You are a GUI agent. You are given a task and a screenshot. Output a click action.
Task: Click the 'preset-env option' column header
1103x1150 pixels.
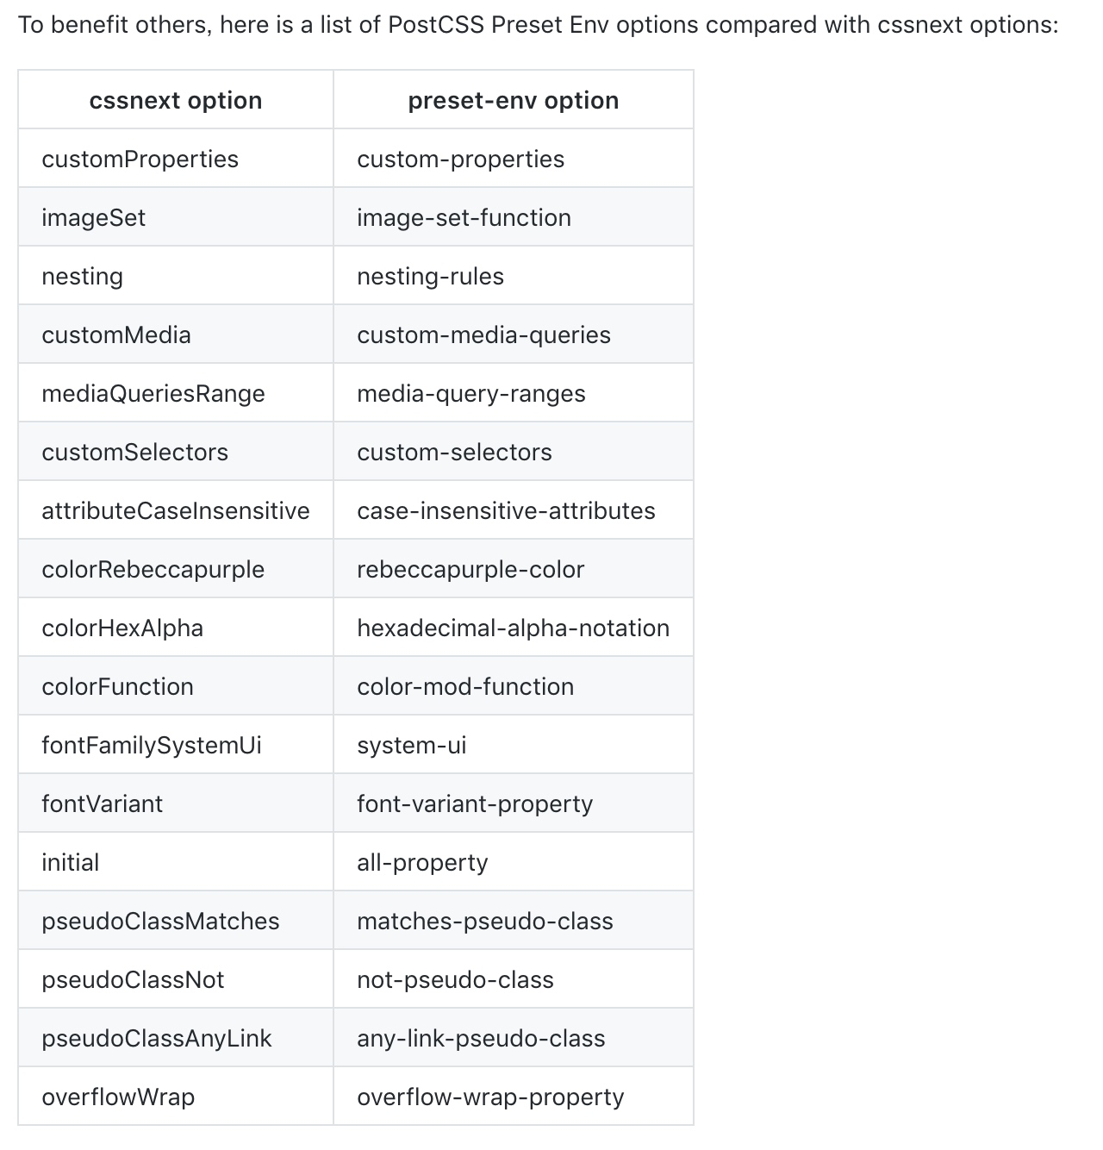pyautogui.click(x=513, y=101)
